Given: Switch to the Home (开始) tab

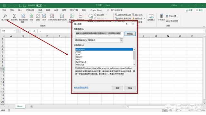Looking at the screenshot, I should (x=12, y=10).
